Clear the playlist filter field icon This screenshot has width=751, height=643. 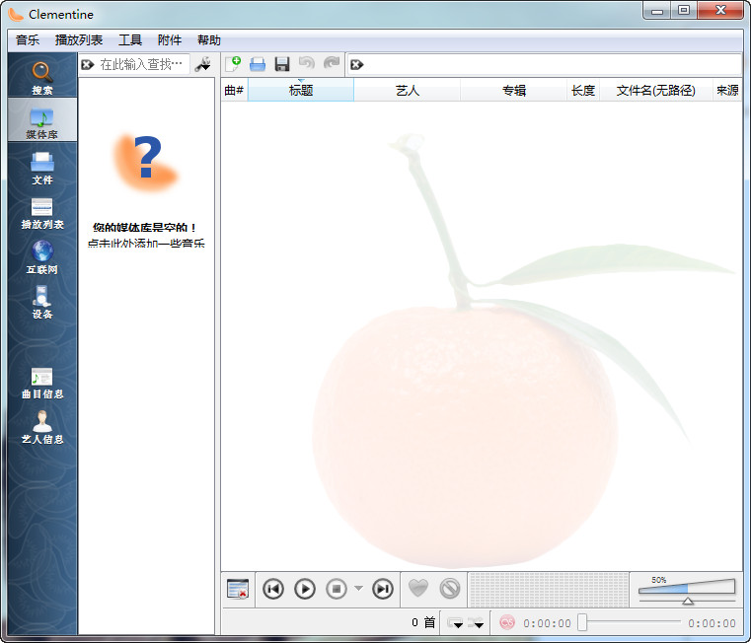tap(357, 65)
